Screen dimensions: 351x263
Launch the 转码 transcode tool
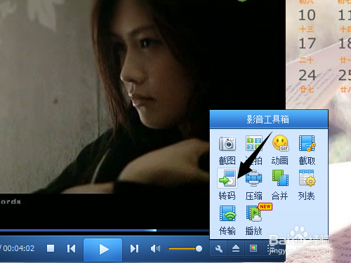(227, 184)
